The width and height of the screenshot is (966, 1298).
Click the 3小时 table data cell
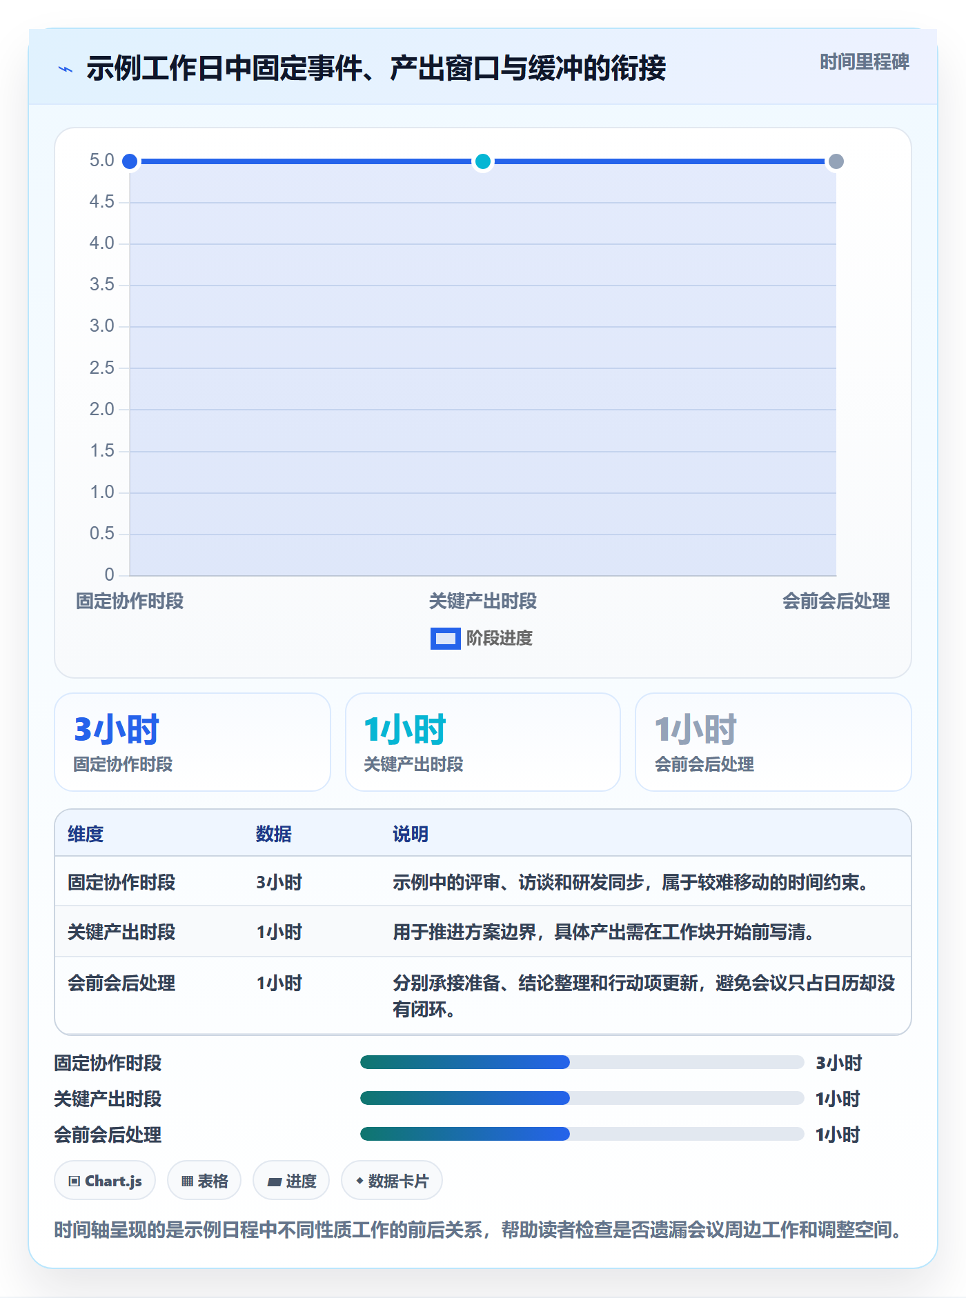tap(279, 882)
